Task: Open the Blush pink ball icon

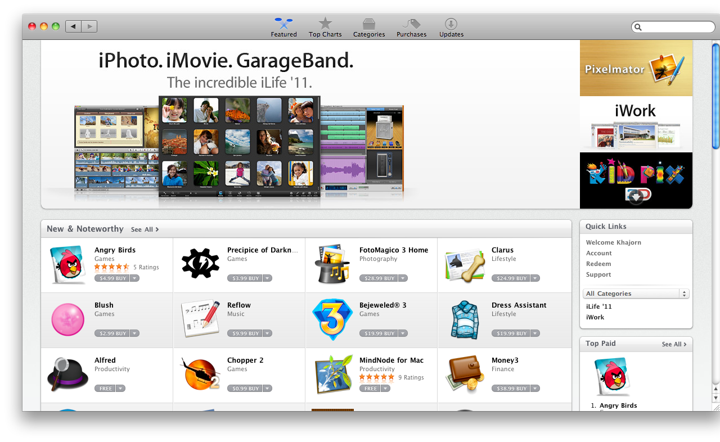Action: coord(68,319)
